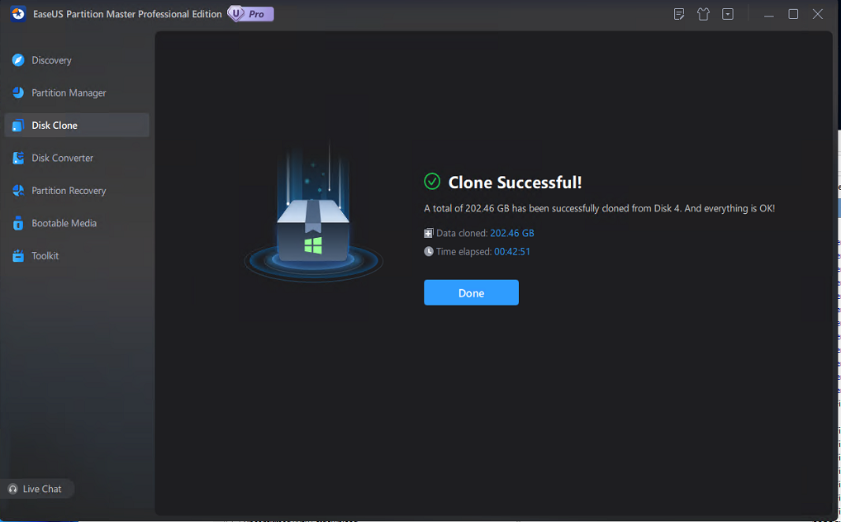Open Disk Converter section

click(x=77, y=158)
